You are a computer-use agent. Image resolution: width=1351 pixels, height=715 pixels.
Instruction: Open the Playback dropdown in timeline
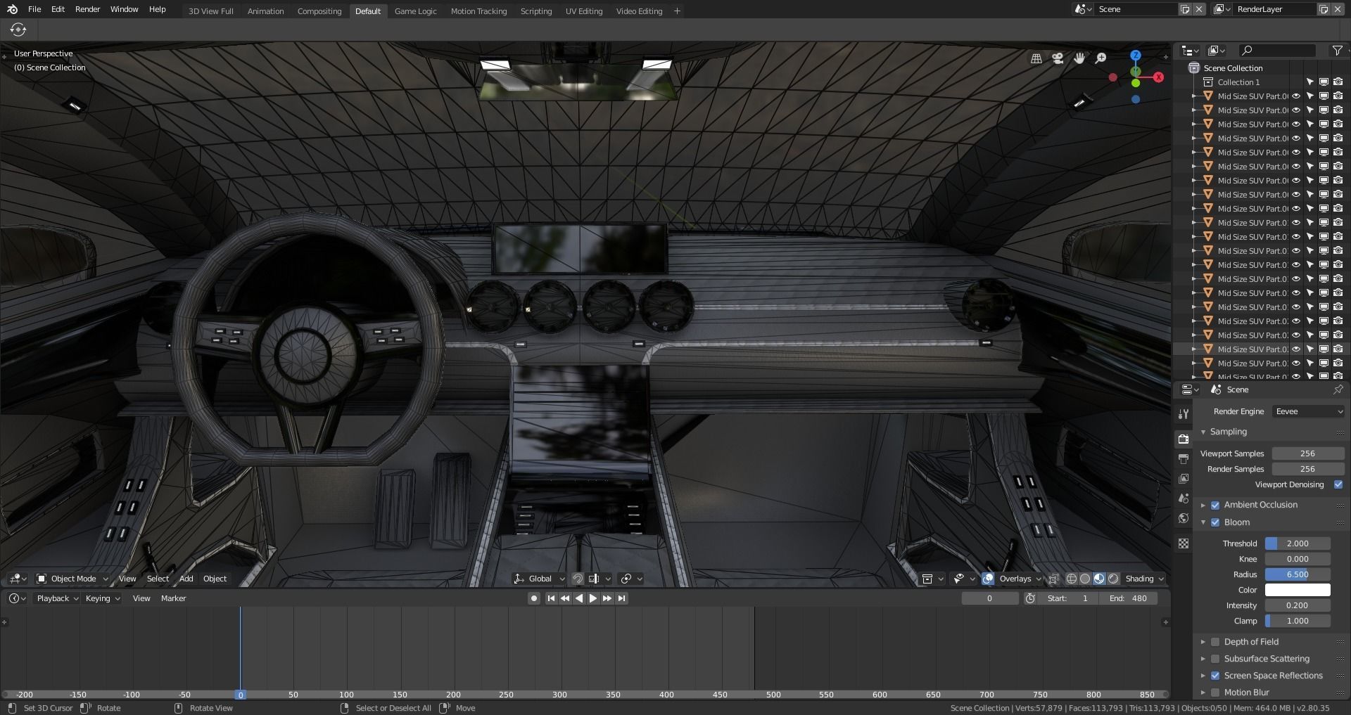point(58,598)
